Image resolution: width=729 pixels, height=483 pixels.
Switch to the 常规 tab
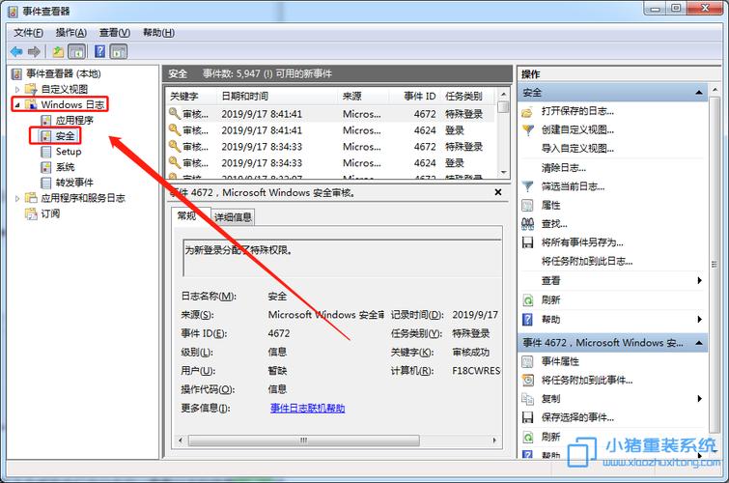point(186,216)
